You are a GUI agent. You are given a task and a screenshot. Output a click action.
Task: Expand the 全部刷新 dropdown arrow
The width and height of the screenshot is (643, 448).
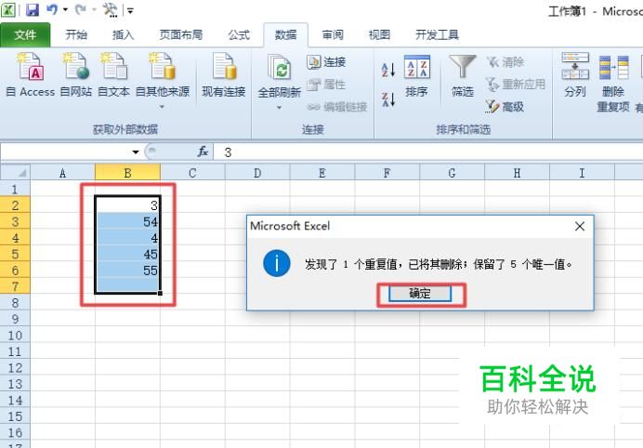tap(280, 108)
